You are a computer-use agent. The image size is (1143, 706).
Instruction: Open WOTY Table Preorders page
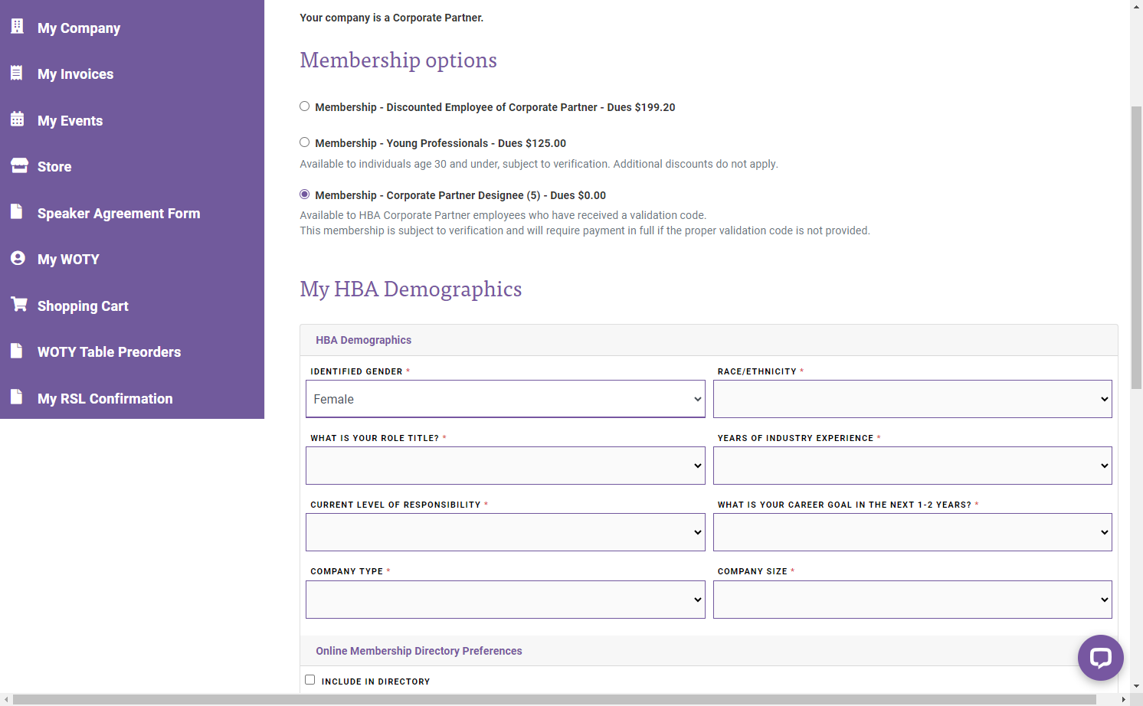[109, 352]
